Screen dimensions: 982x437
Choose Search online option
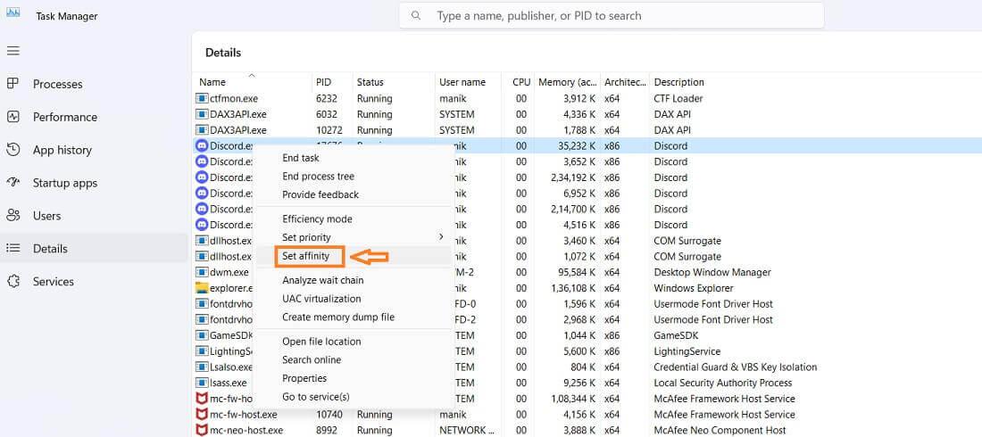point(312,359)
